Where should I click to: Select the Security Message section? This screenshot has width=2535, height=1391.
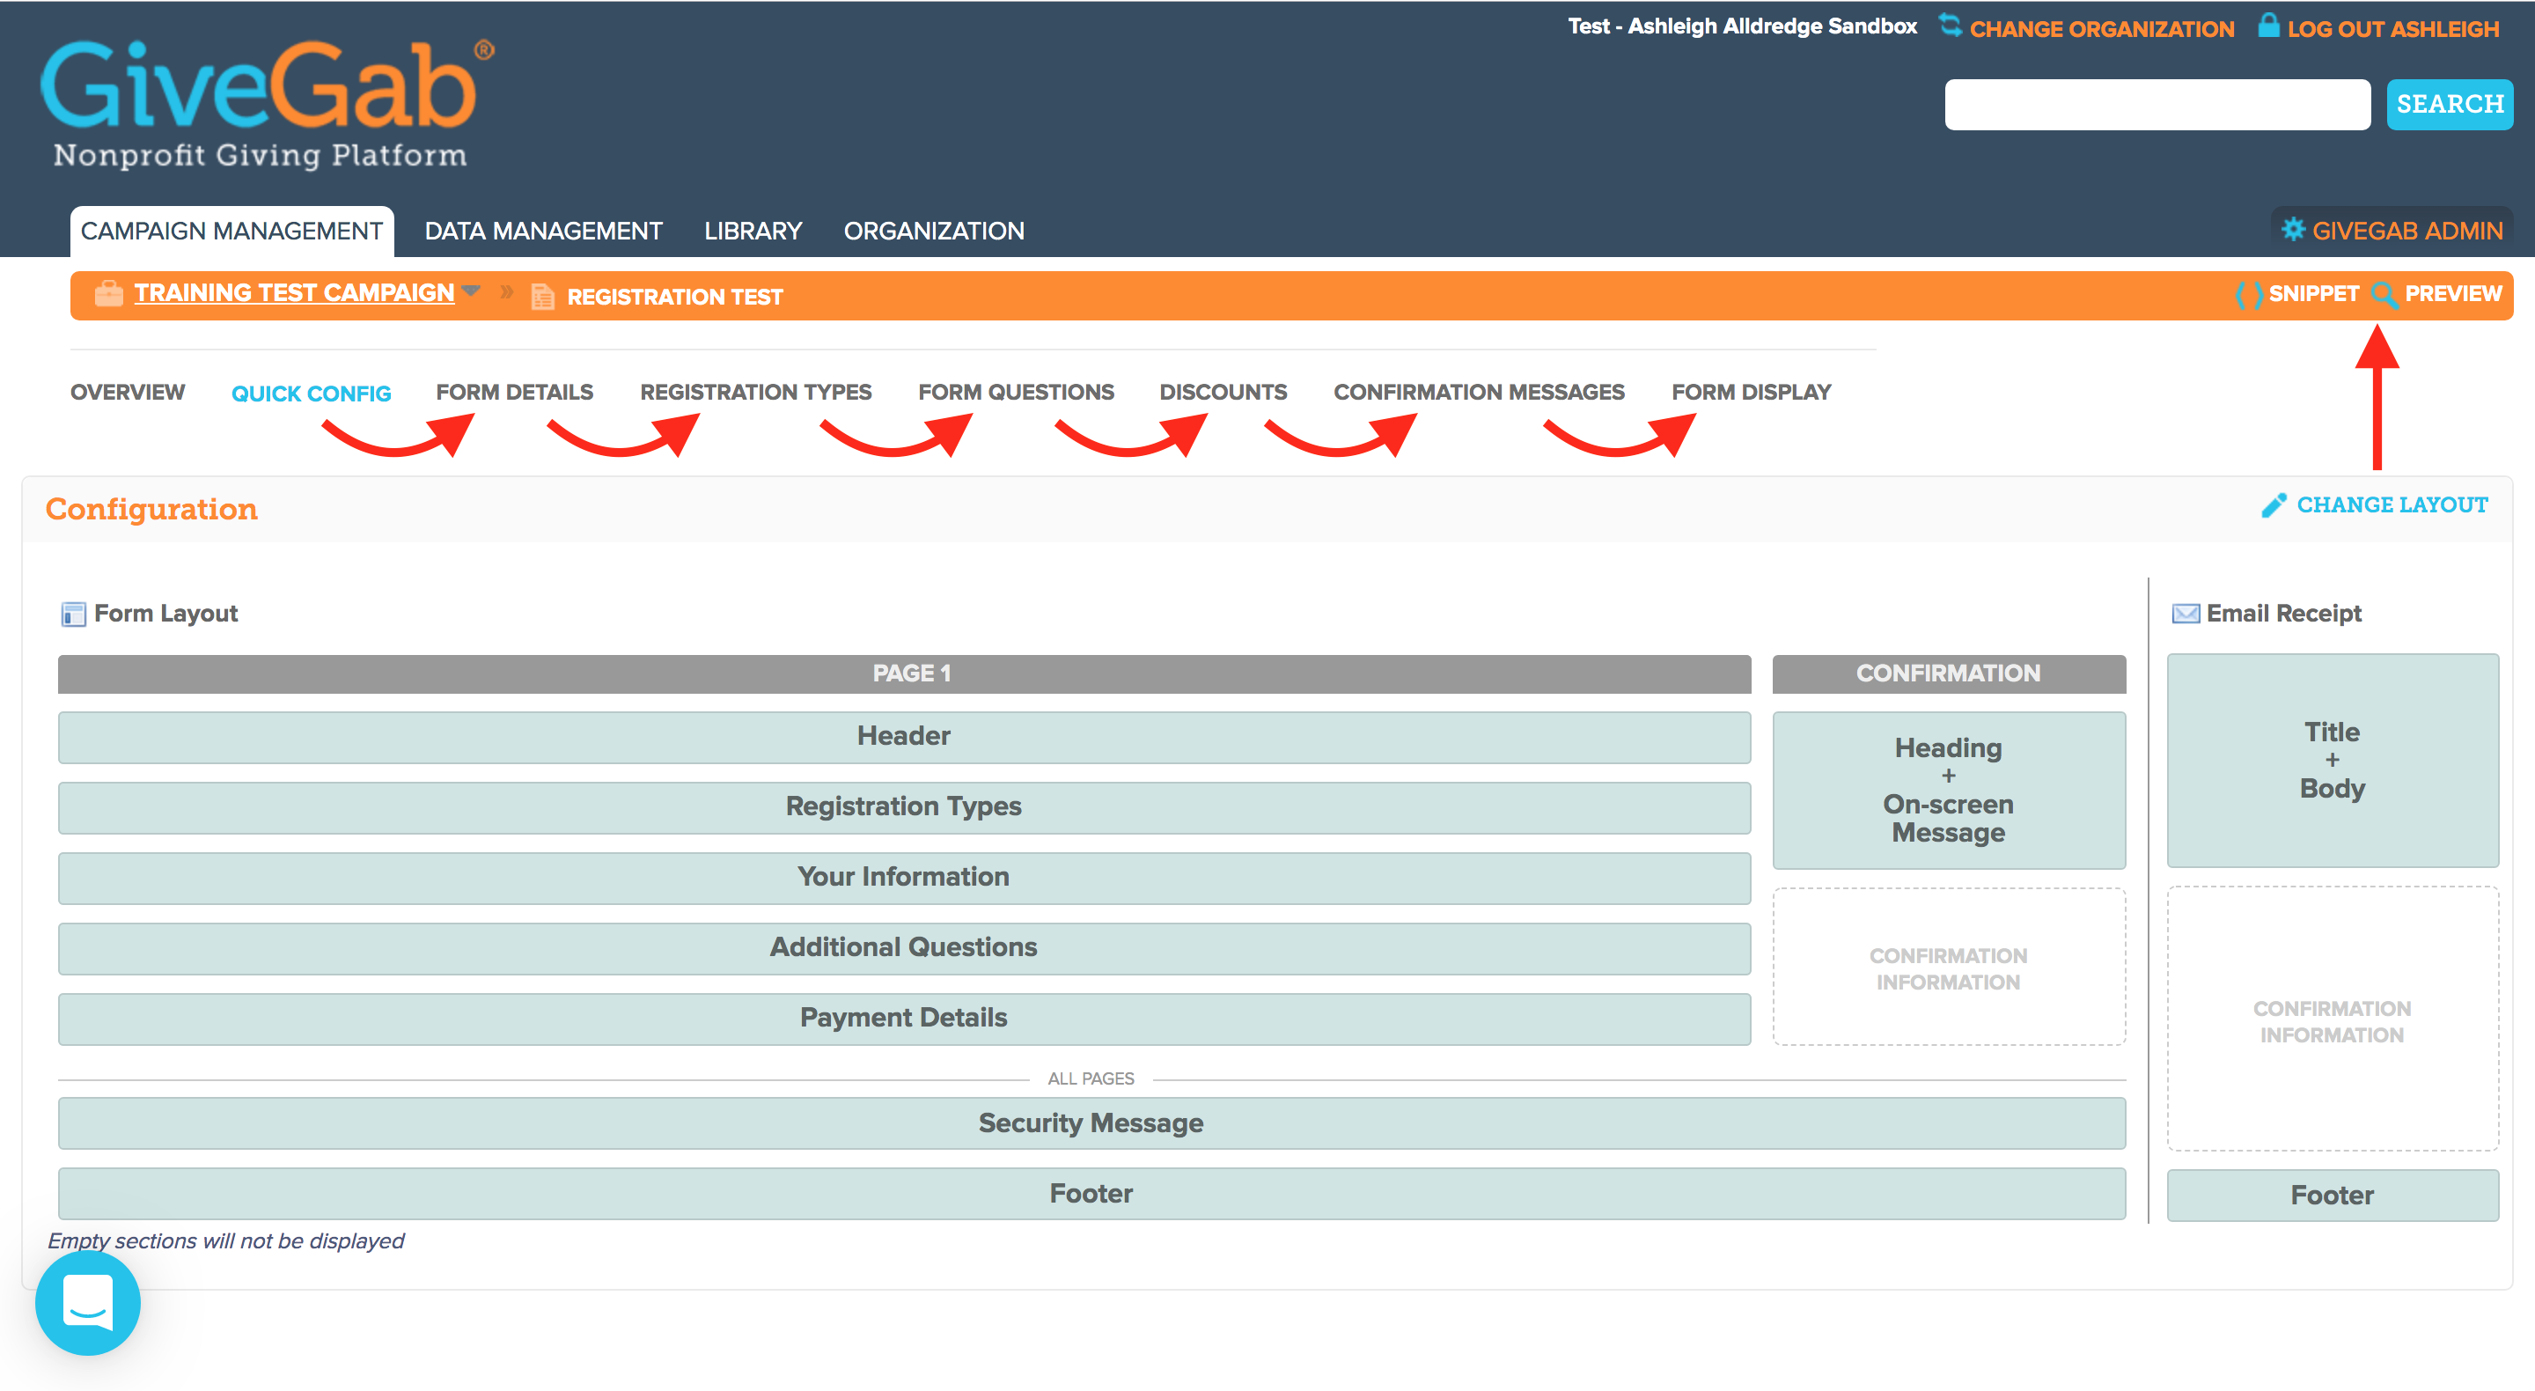(x=1091, y=1123)
